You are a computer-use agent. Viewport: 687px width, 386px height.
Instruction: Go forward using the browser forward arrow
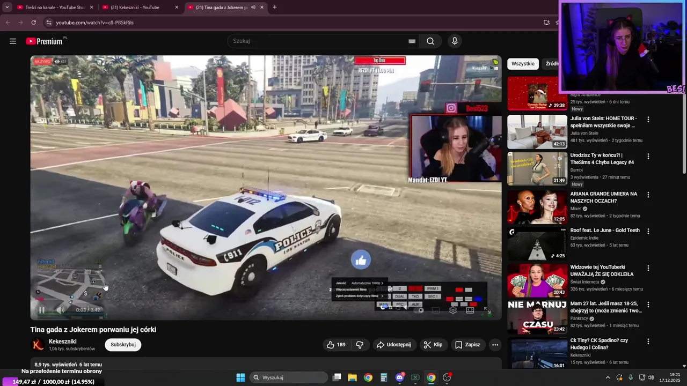tap(20, 23)
